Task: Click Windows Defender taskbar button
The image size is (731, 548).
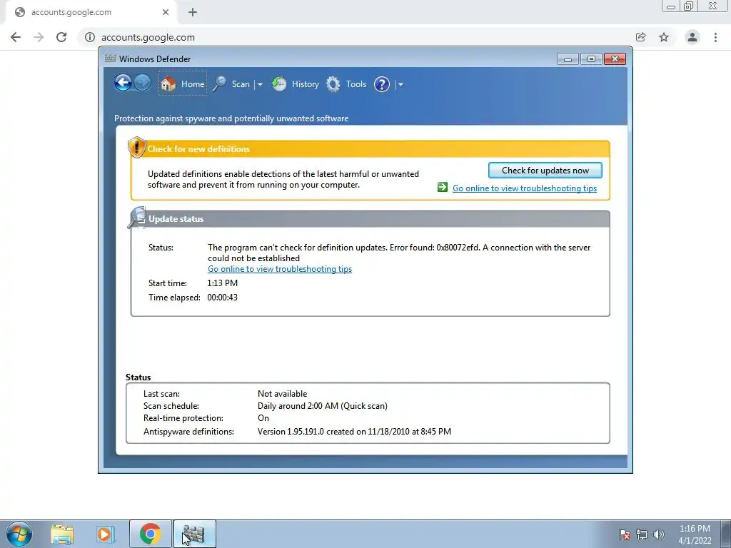Action: pos(195,534)
